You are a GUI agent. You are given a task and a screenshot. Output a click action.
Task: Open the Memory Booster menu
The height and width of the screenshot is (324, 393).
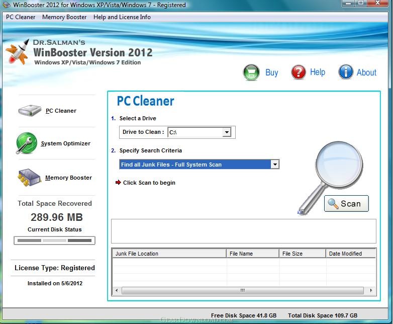[64, 17]
